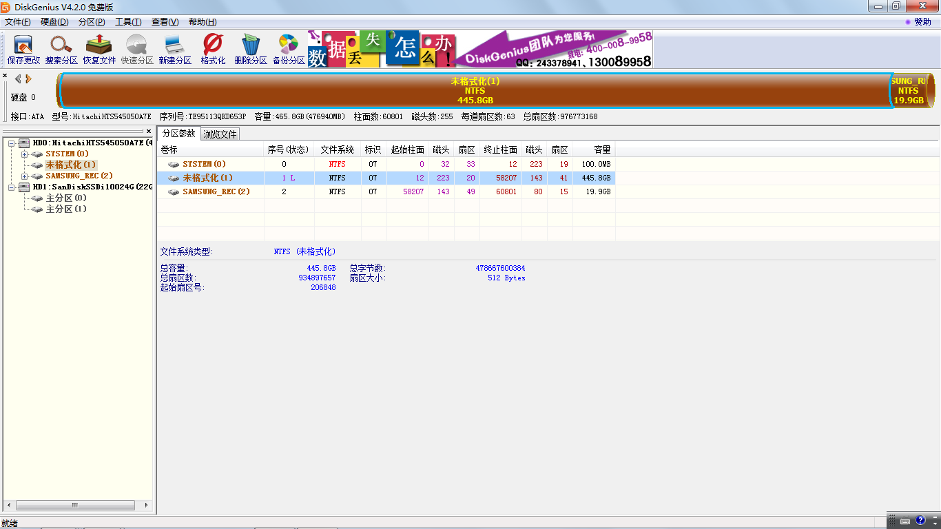This screenshot has height=529, width=941.
Task: Click the 删除分区 delete partition icon
Action: coord(251,50)
